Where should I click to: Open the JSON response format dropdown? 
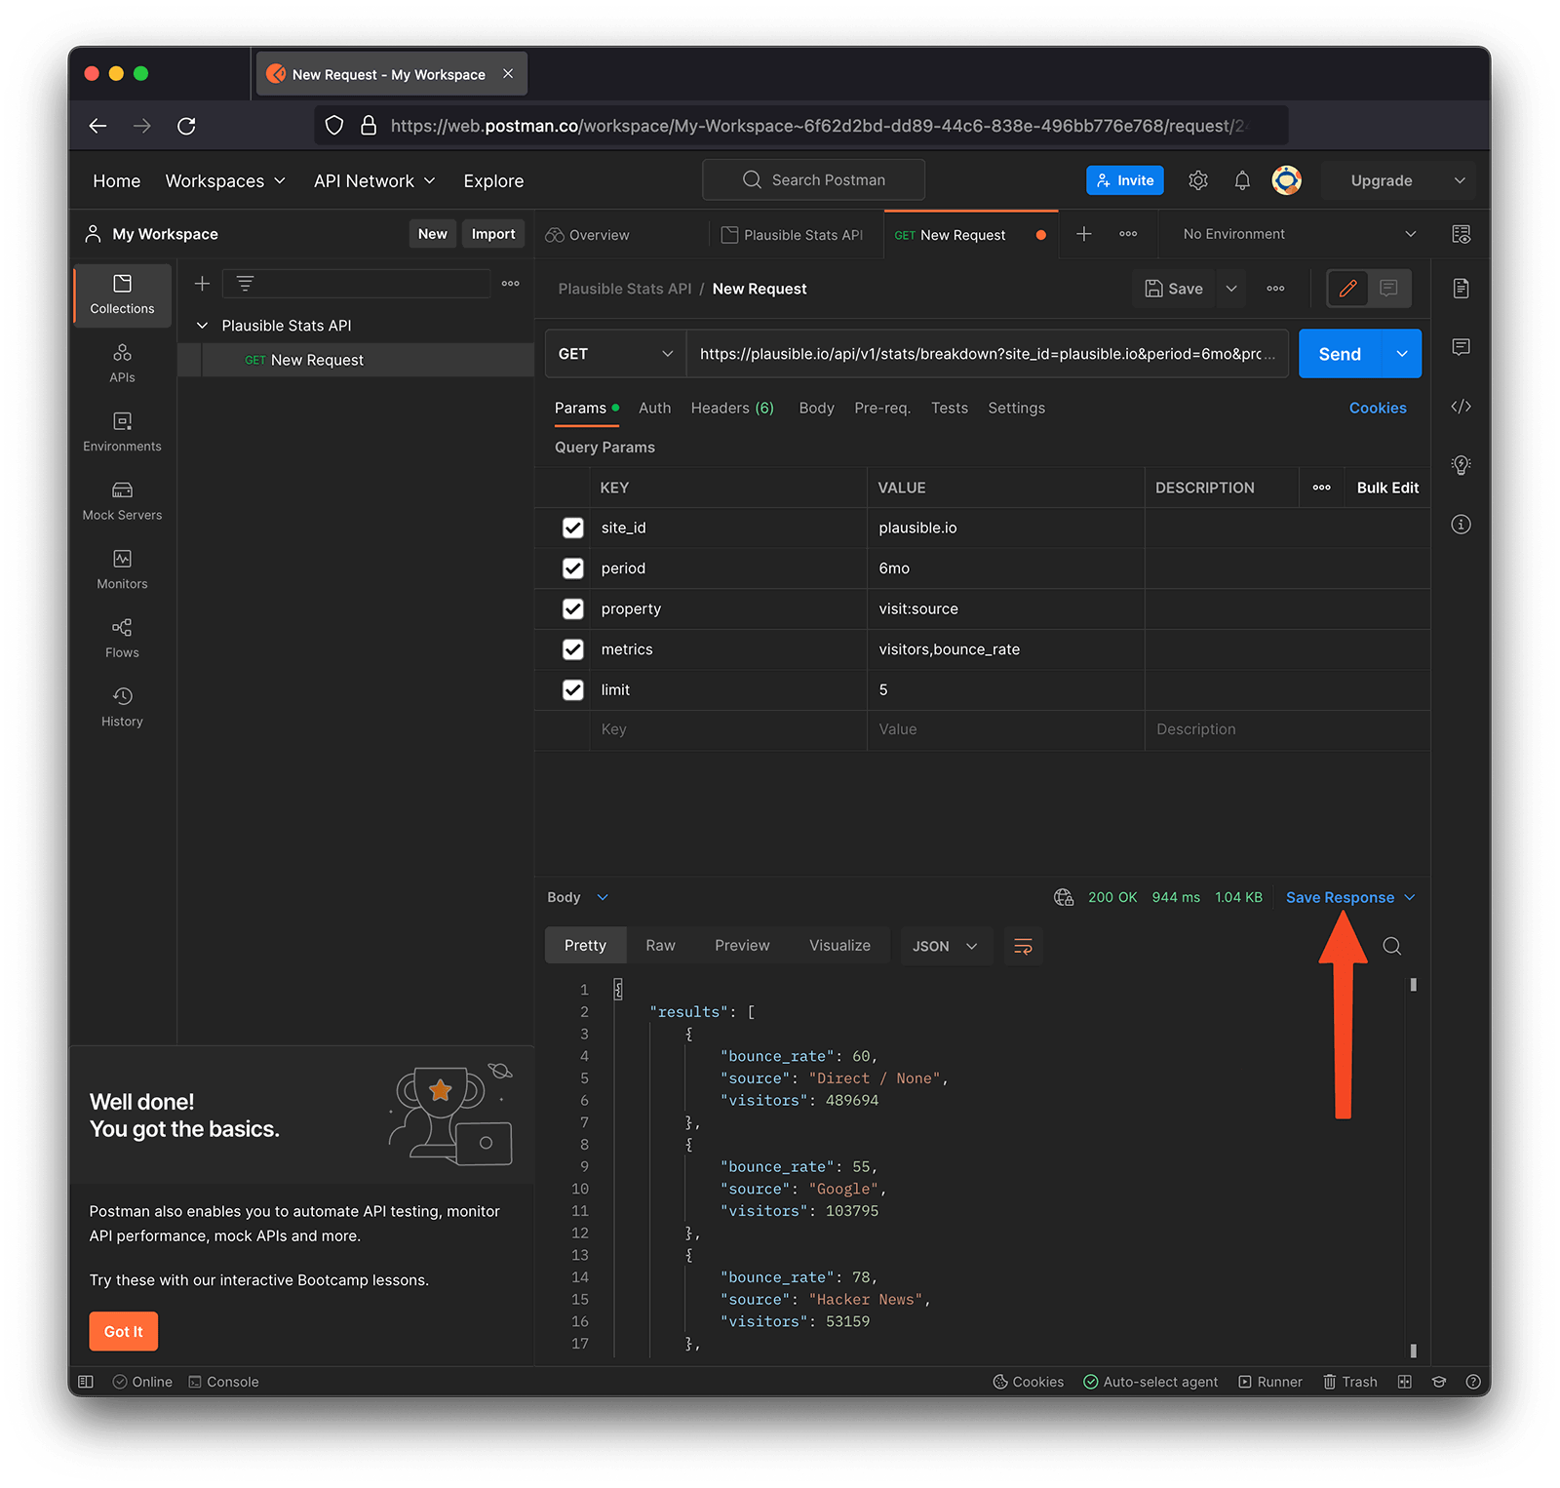[944, 945]
